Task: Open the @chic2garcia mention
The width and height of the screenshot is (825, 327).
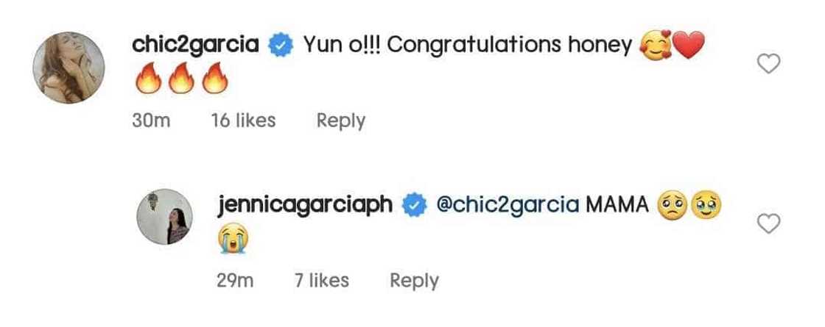Action: 508,205
